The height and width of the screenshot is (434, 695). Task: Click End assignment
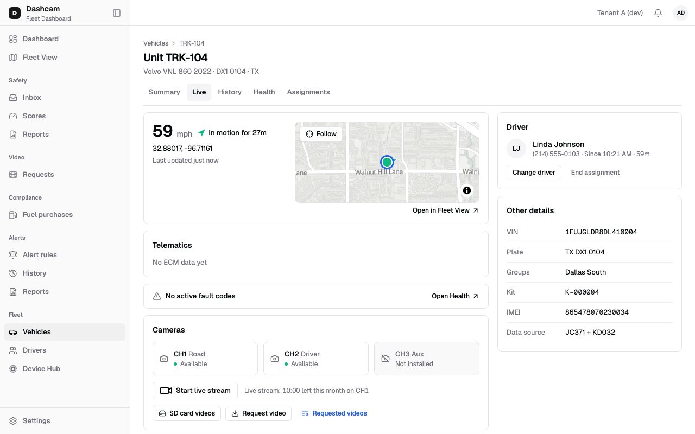(595, 173)
